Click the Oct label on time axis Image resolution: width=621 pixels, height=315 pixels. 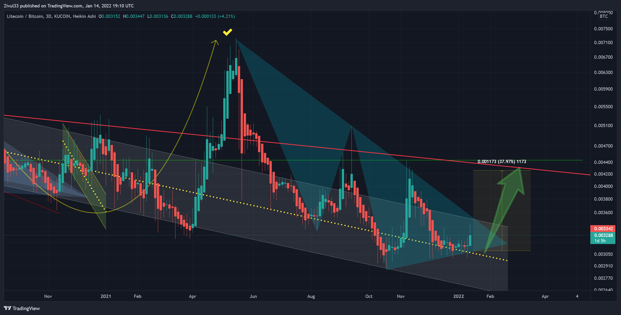tap(369, 296)
